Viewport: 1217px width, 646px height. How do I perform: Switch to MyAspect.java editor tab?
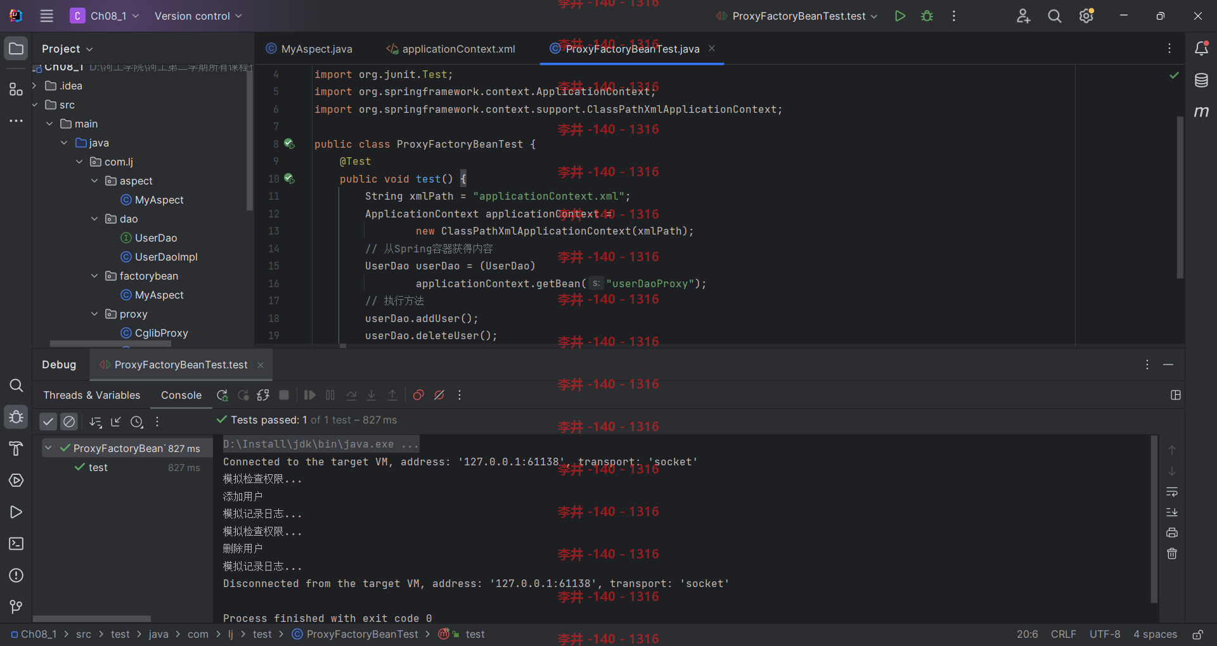[309, 49]
